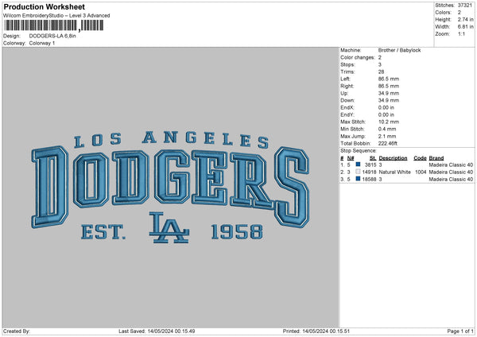The height and width of the screenshot is (337, 477).
Task: Click the 'Page 1 of 1' indicator
Action: (x=460, y=331)
